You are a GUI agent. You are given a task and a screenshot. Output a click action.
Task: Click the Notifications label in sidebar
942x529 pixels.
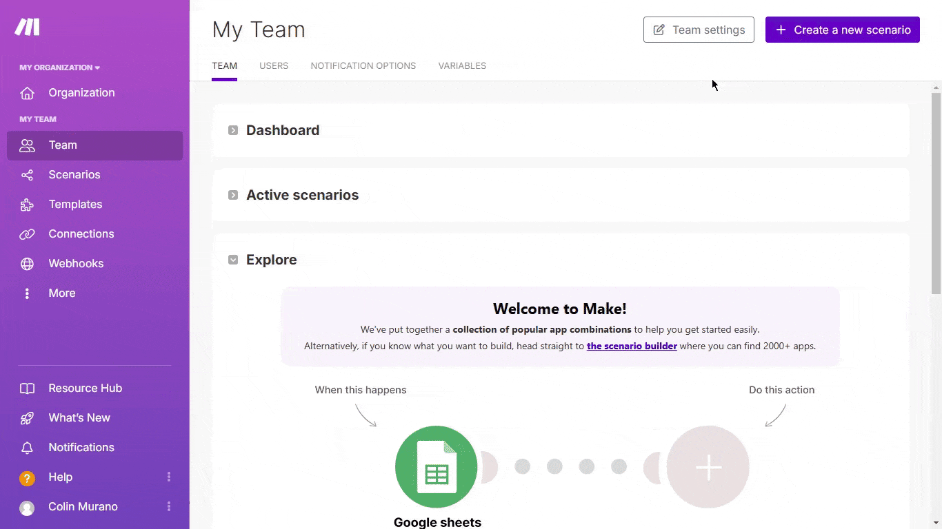point(81,448)
